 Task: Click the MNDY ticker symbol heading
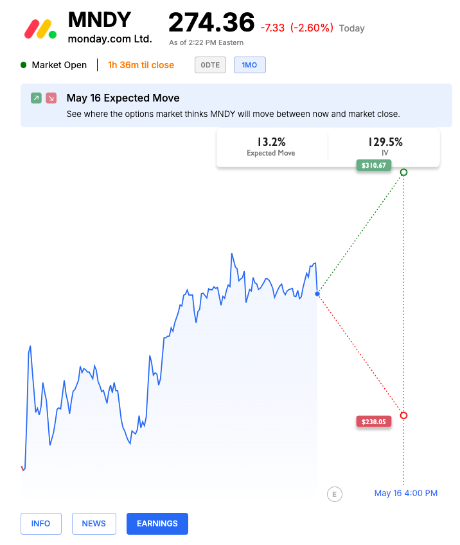99,20
